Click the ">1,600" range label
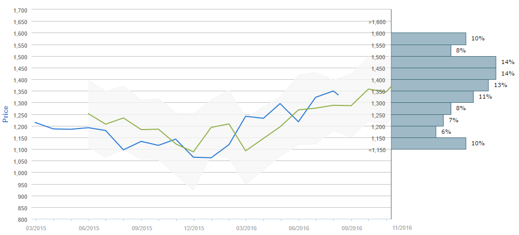The image size is (519, 235). click(x=377, y=22)
